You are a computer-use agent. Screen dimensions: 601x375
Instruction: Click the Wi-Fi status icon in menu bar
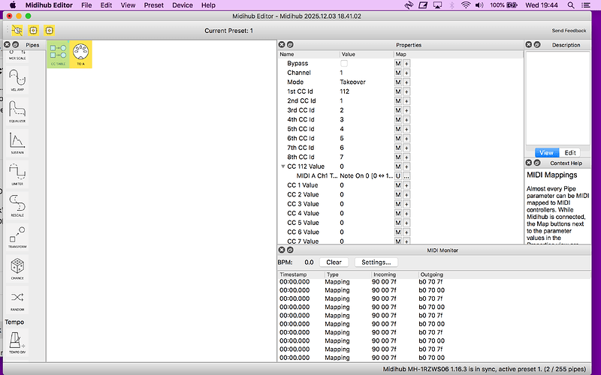click(x=466, y=5)
